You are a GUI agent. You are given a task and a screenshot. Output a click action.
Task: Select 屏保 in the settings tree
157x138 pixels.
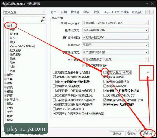click(10, 120)
